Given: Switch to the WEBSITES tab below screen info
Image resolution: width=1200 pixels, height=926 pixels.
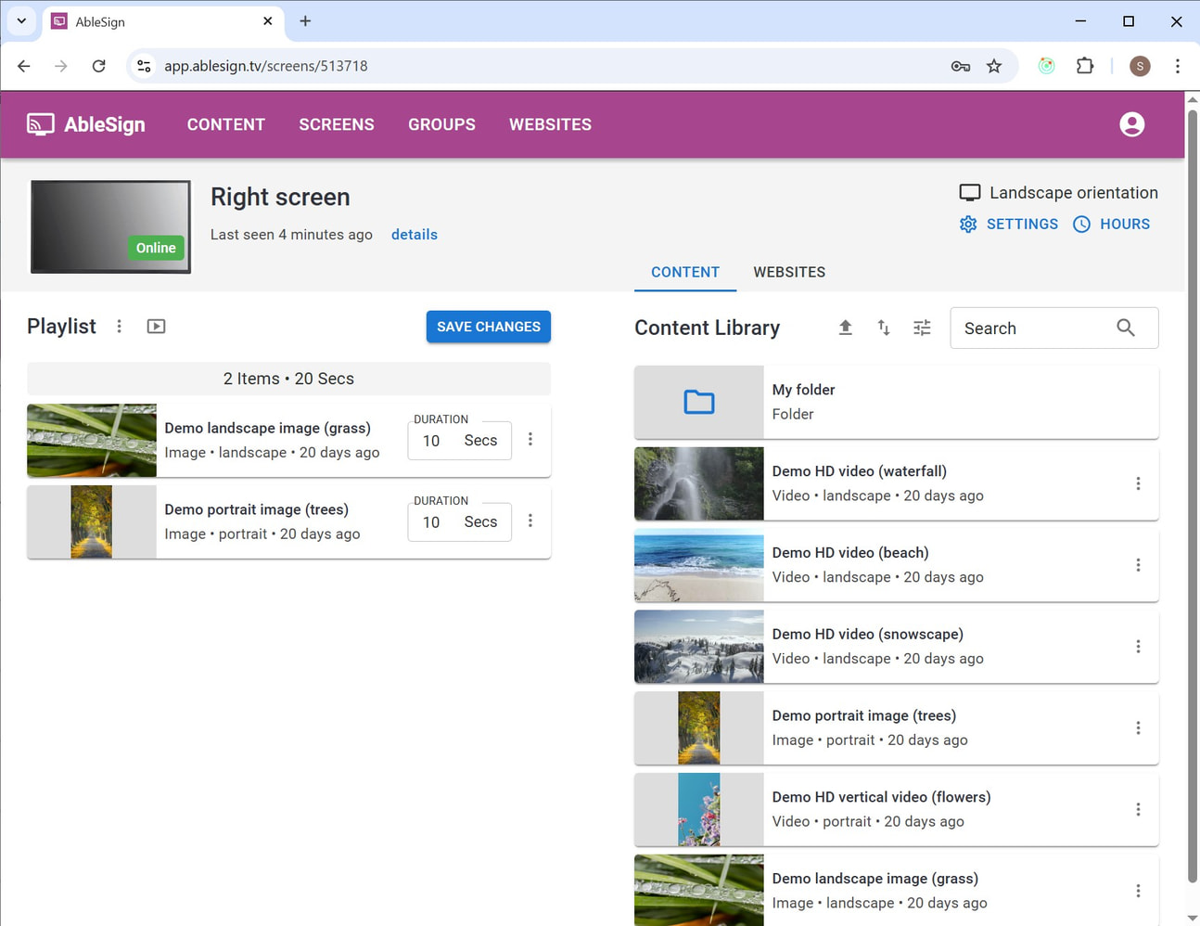Looking at the screenshot, I should click(789, 272).
